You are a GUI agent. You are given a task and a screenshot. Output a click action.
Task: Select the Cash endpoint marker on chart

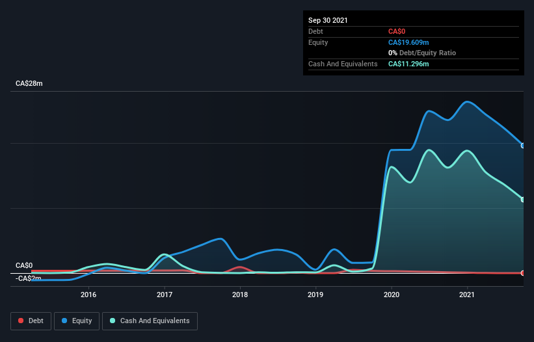click(x=523, y=200)
